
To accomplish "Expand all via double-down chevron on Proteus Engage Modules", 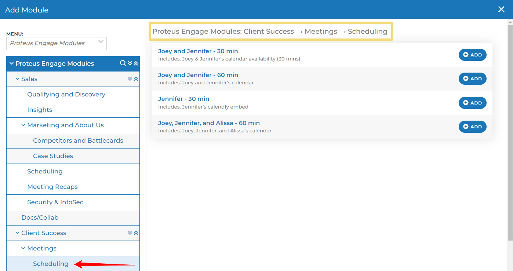I will pyautogui.click(x=130, y=63).
